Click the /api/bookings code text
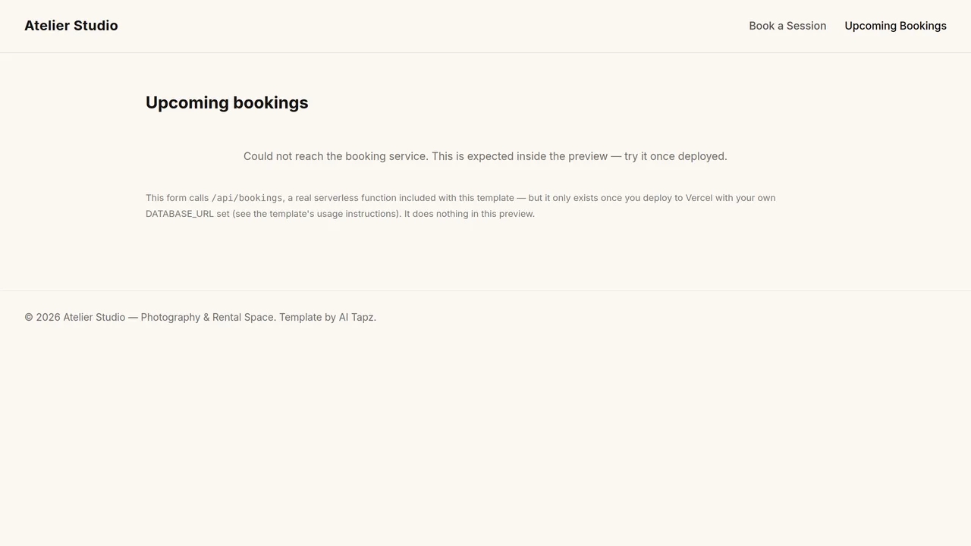This screenshot has height=546, width=971. (x=247, y=198)
